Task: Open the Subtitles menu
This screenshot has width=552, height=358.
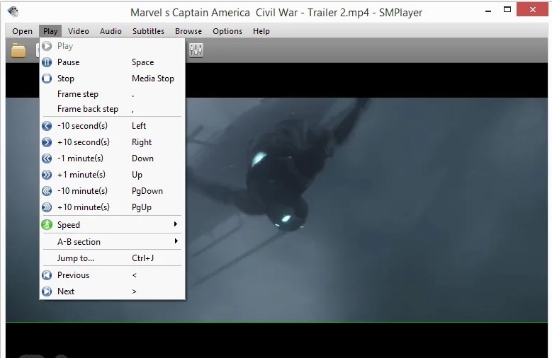Action: coord(148,31)
